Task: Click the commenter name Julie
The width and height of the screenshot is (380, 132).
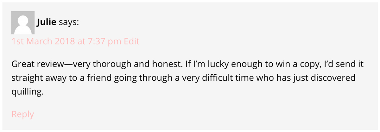Action: click(47, 22)
